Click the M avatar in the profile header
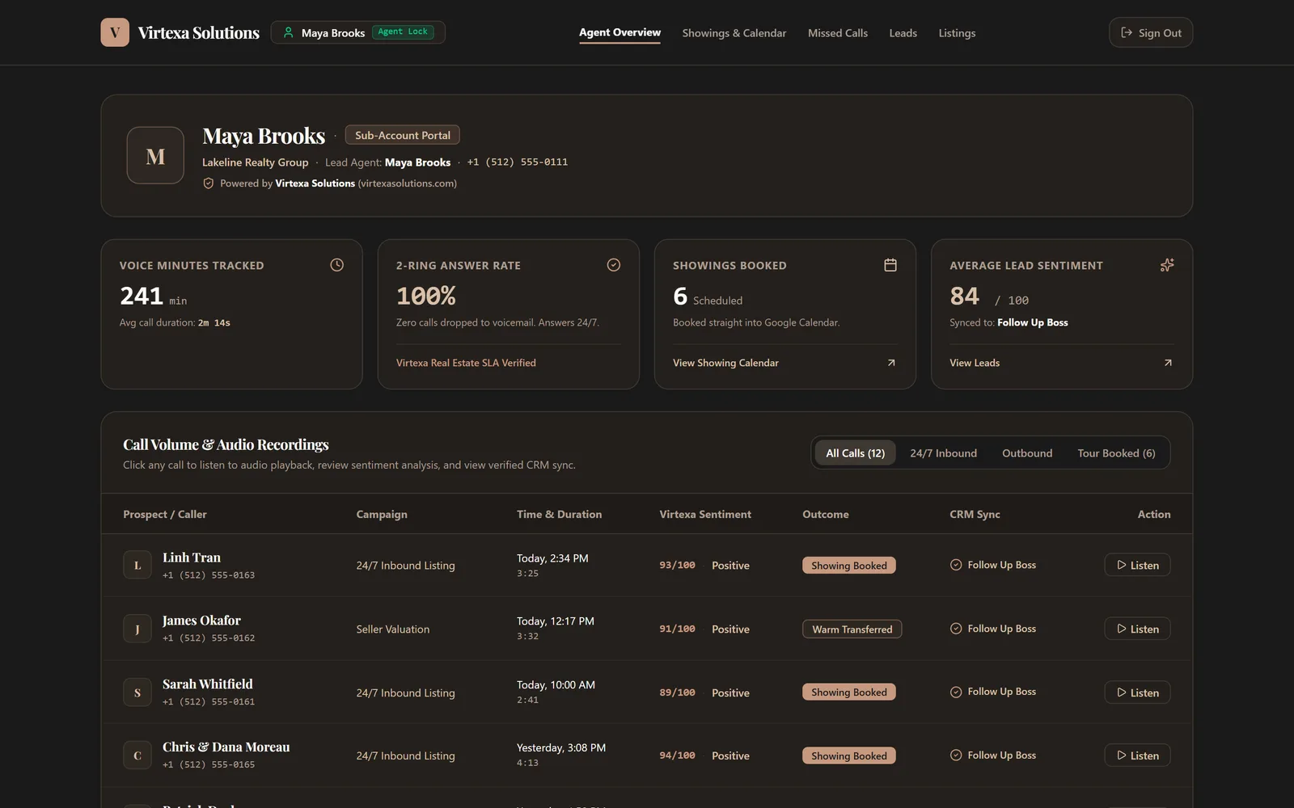The height and width of the screenshot is (808, 1294). [x=155, y=155]
